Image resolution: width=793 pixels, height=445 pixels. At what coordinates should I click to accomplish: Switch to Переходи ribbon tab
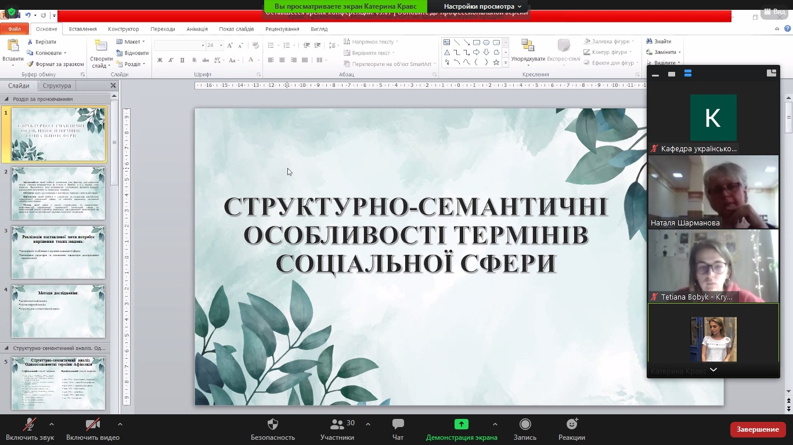163,29
